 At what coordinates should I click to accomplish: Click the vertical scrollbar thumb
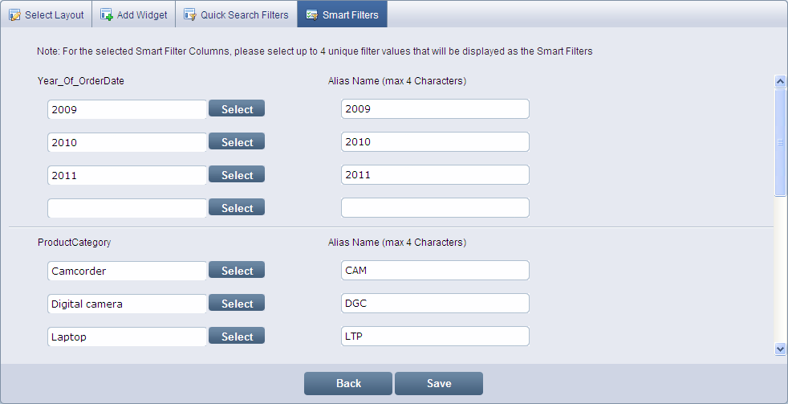coord(780,142)
